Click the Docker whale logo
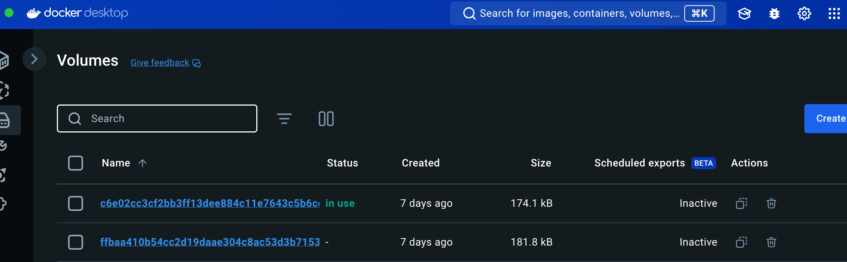Viewport: 847px width, 262px height. 34,13
